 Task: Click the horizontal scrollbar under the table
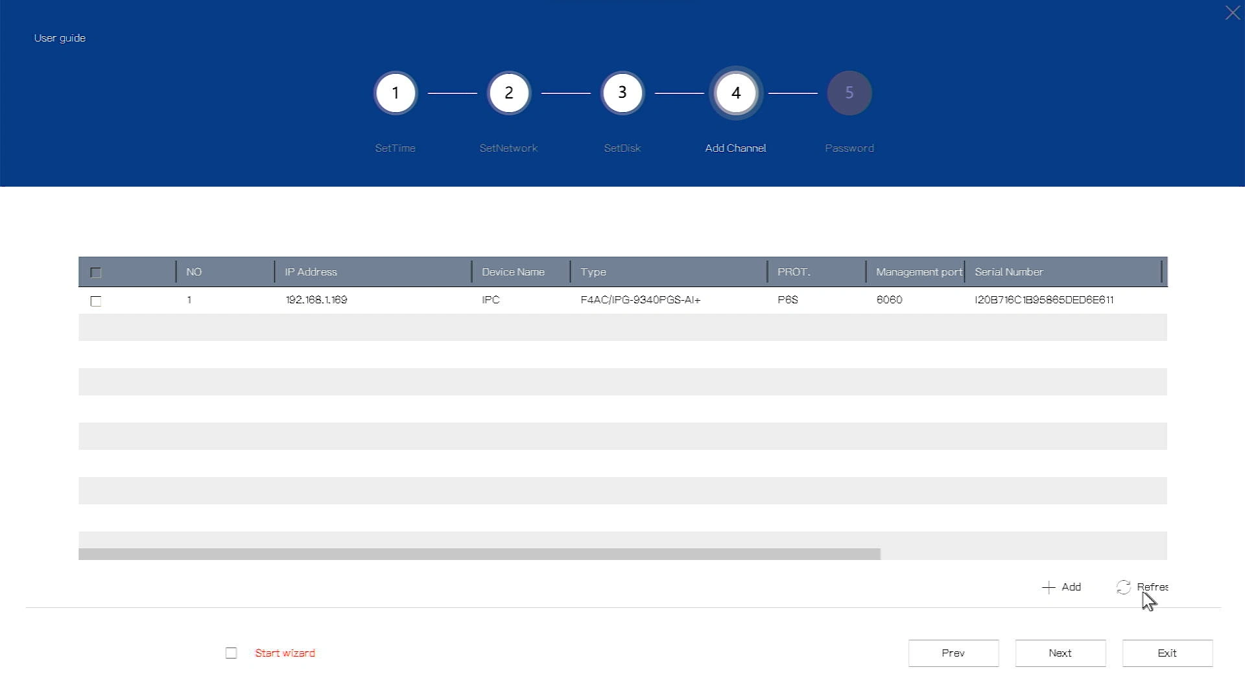coord(479,554)
